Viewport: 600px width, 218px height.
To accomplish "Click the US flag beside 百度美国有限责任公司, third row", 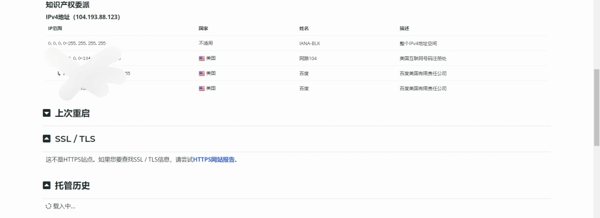I will point(202,73).
